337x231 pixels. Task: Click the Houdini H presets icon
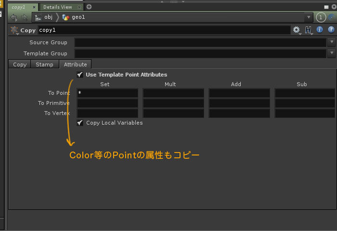tap(308, 30)
